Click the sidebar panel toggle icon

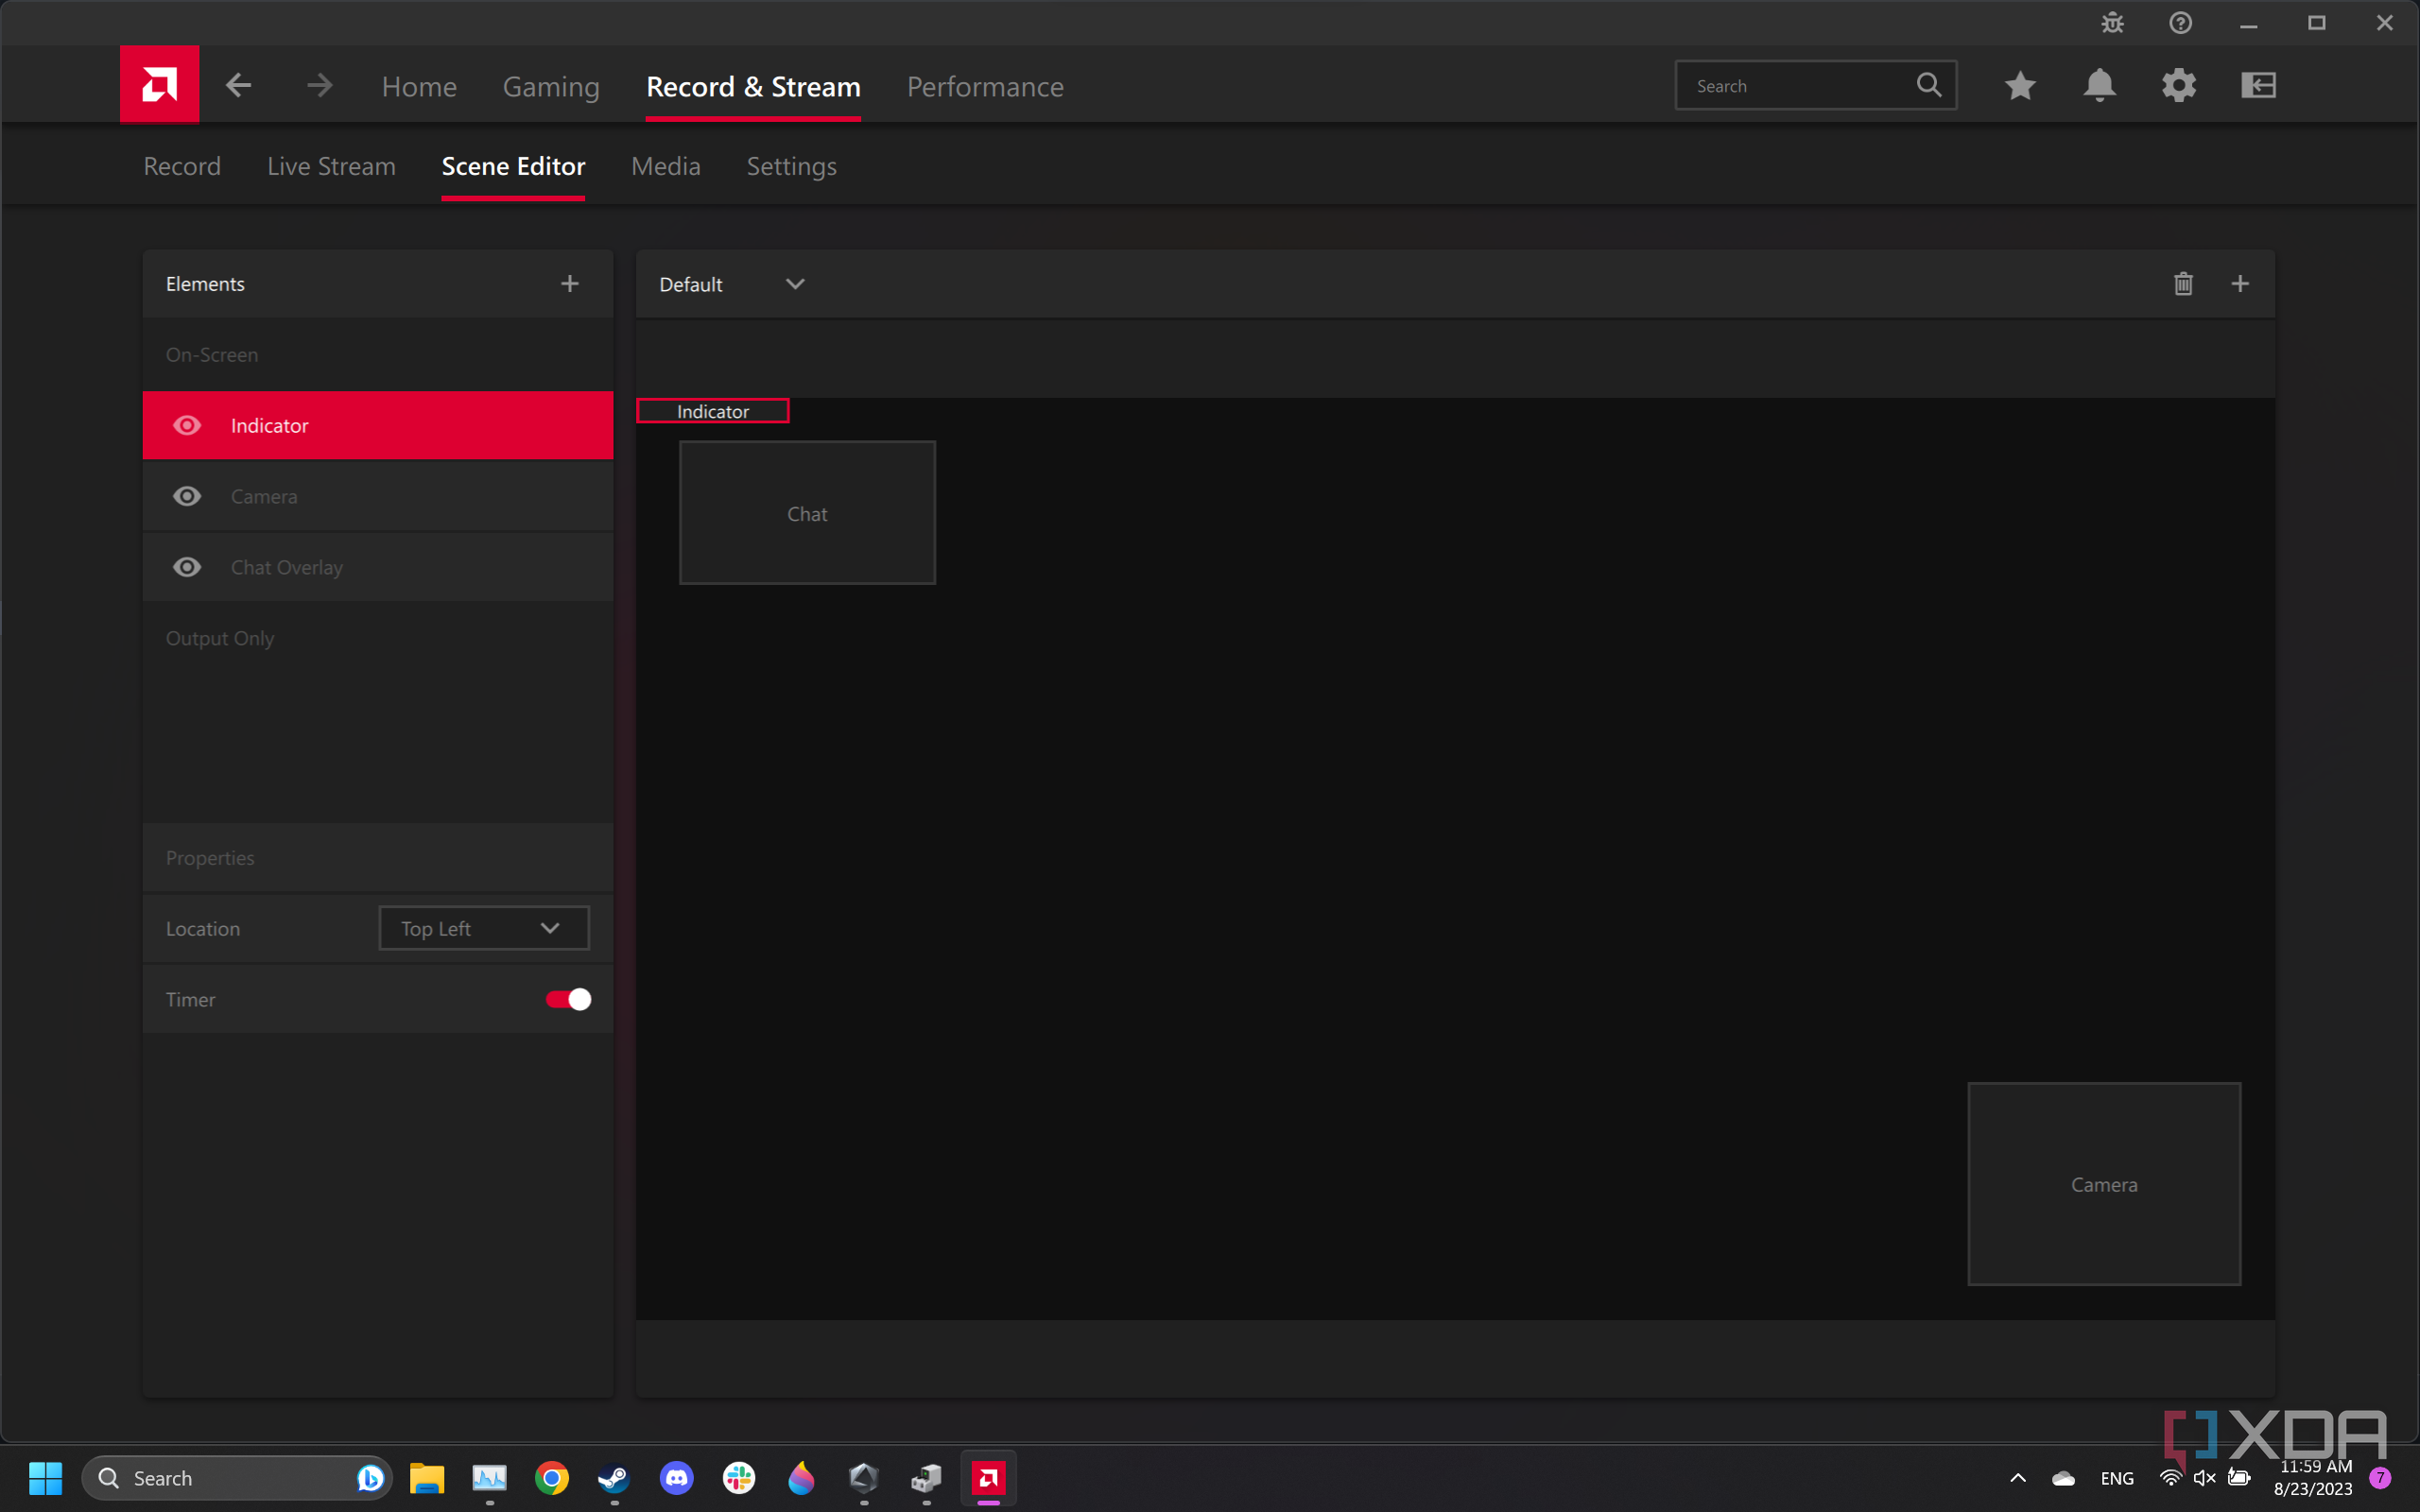(2258, 86)
